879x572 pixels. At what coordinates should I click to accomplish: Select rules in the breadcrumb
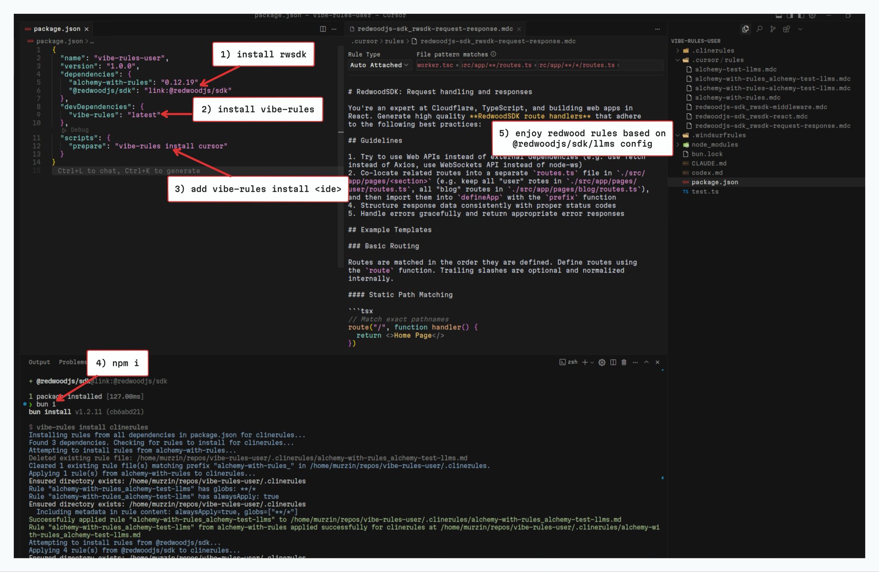[x=394, y=41]
